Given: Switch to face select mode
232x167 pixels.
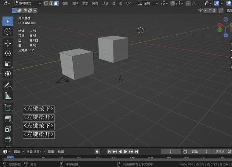Looking at the screenshot, I should pyautogui.click(x=56, y=3).
